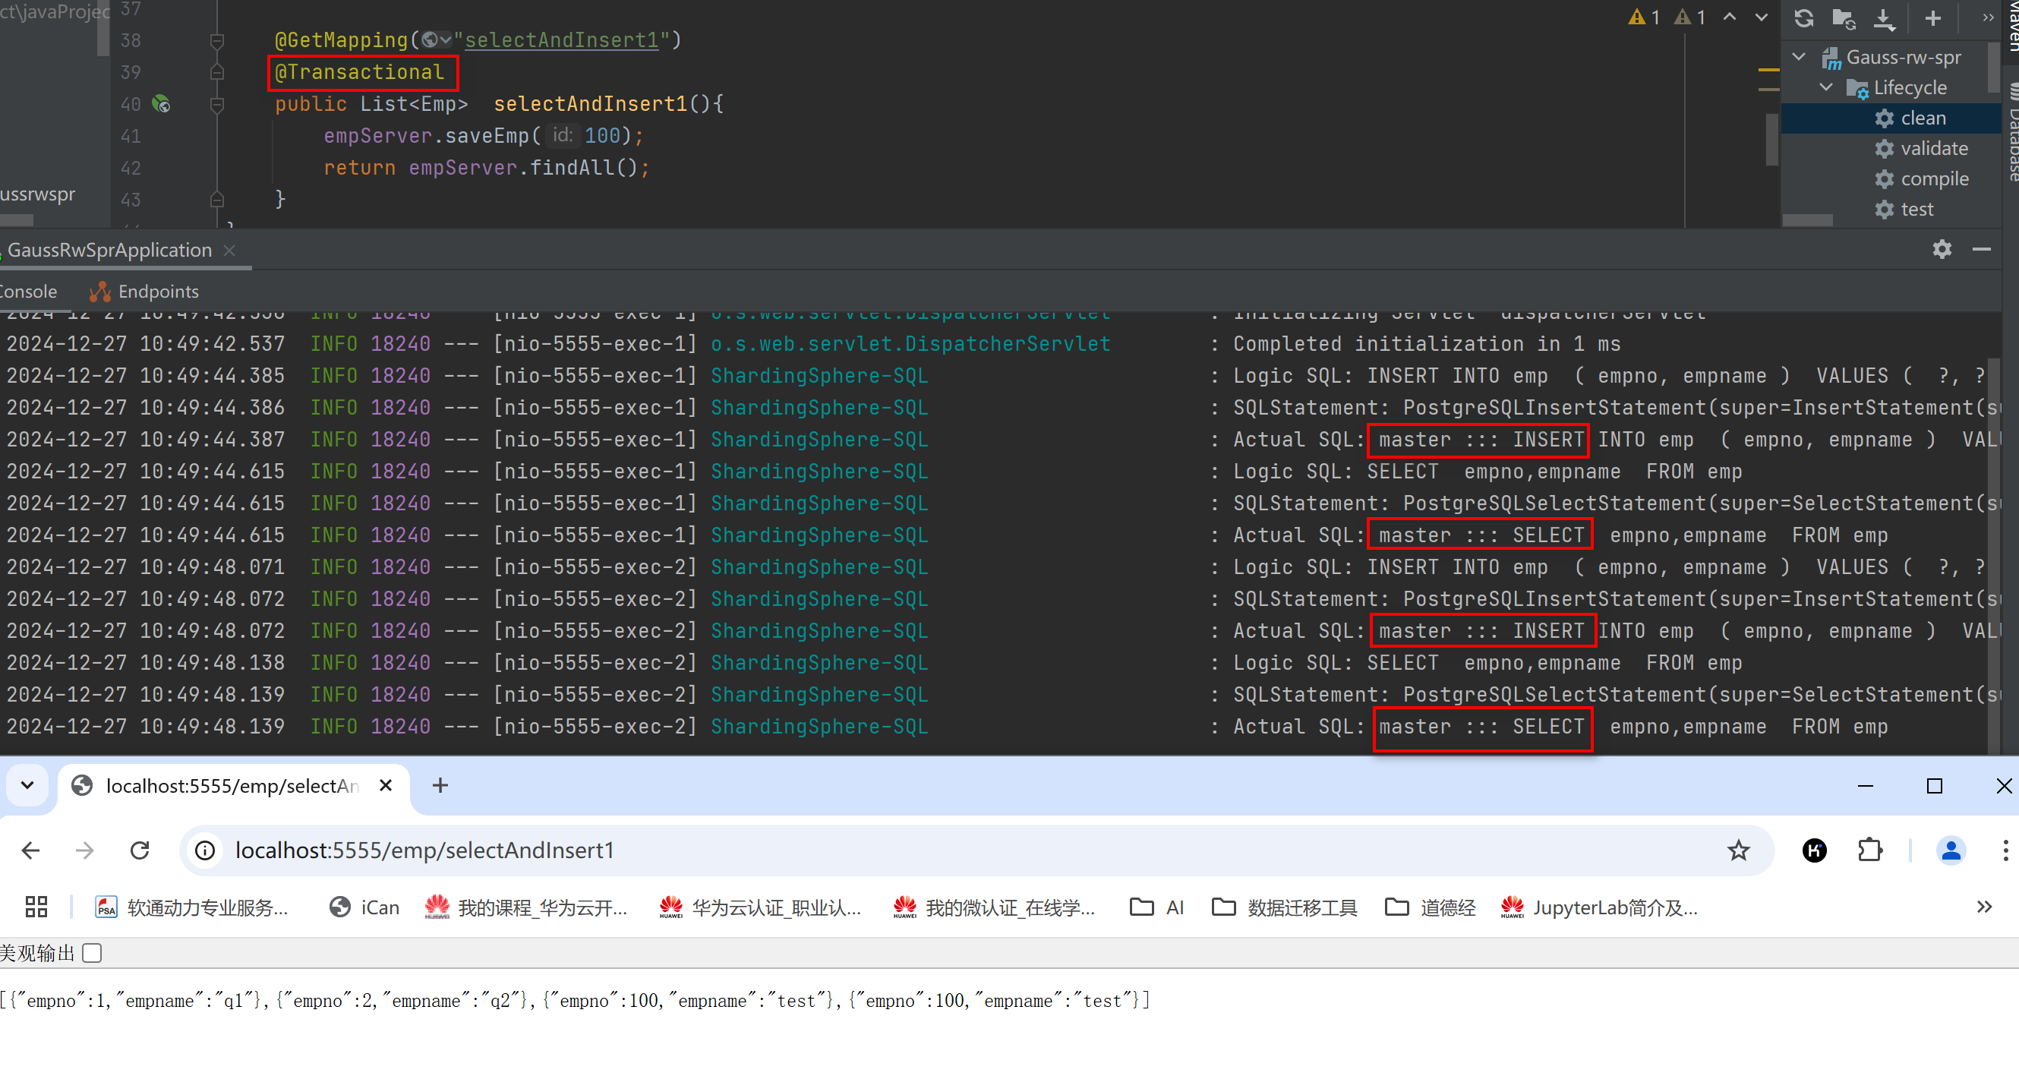Select GaussRwSprApplication run tab
2019x1076 pixels.
click(110, 250)
